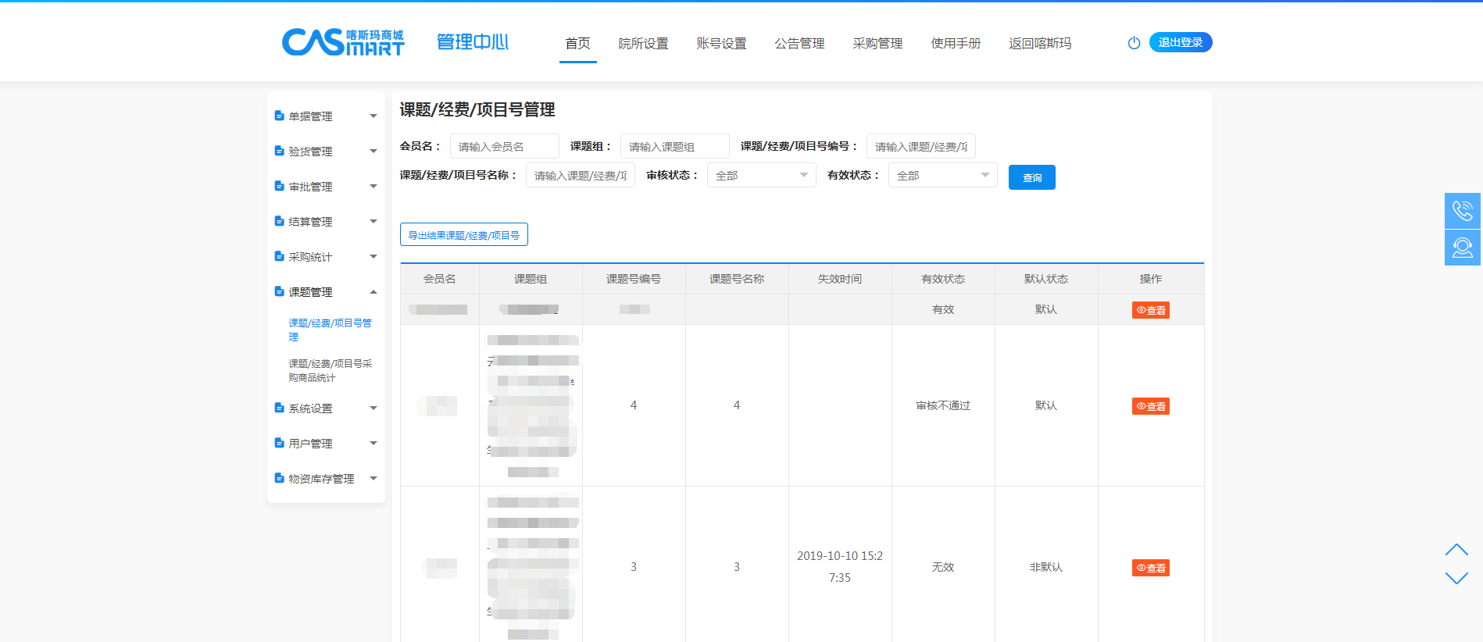Go to the 院所设置 menu
The height and width of the screenshot is (642, 1483).
point(643,44)
